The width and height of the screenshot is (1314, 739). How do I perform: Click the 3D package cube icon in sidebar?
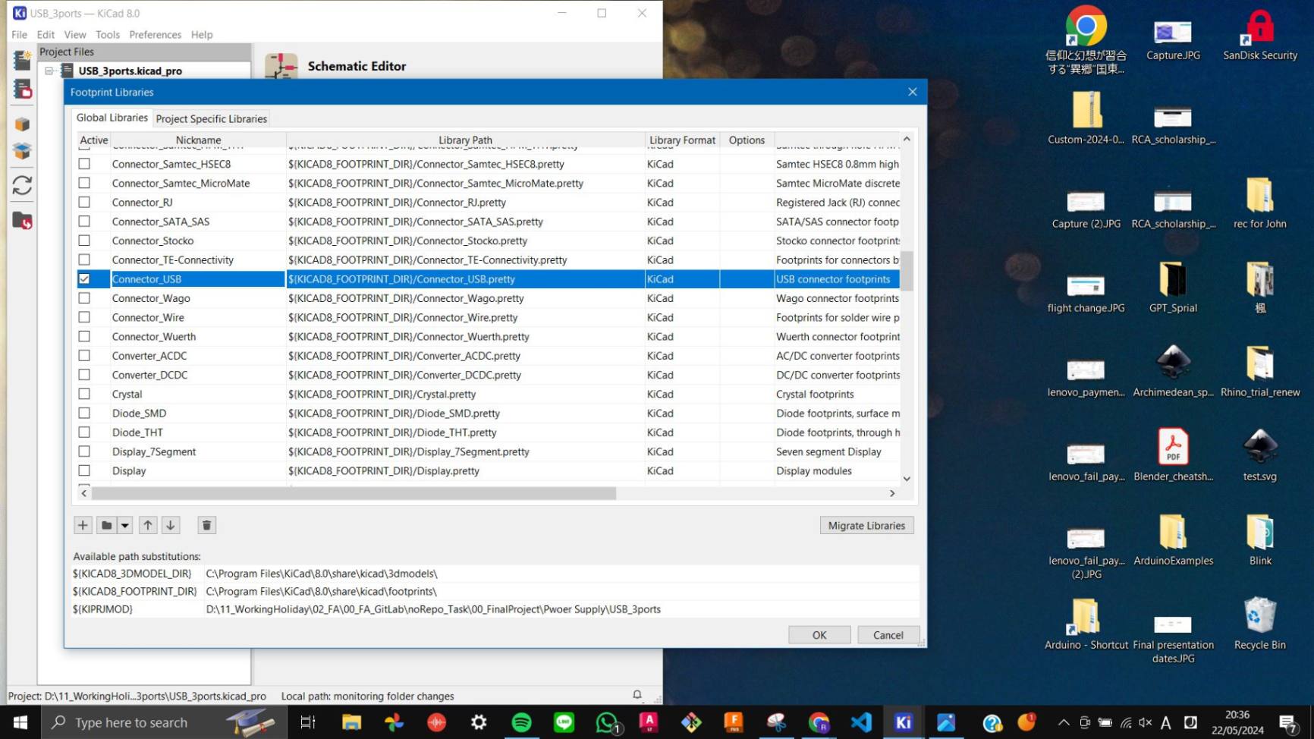pyautogui.click(x=22, y=124)
